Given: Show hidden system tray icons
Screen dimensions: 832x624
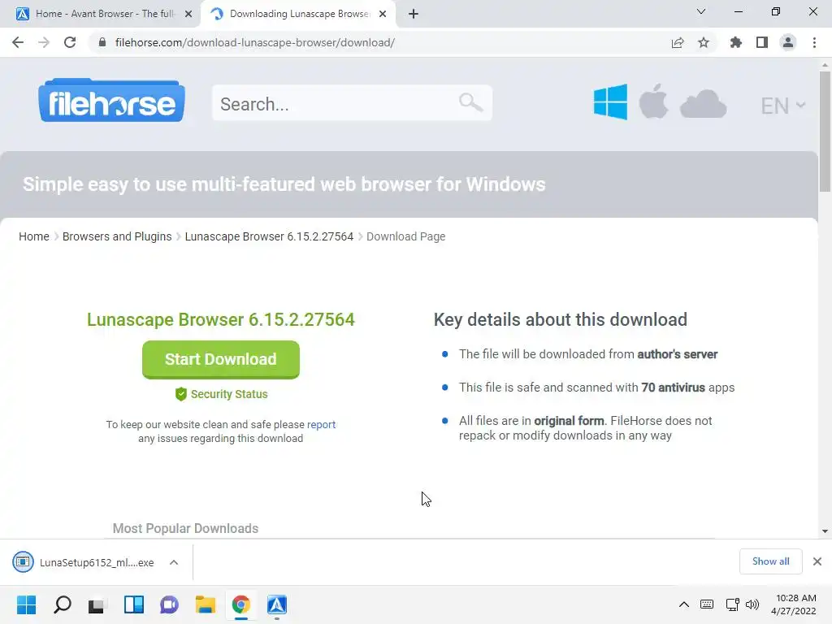Looking at the screenshot, I should (684, 604).
